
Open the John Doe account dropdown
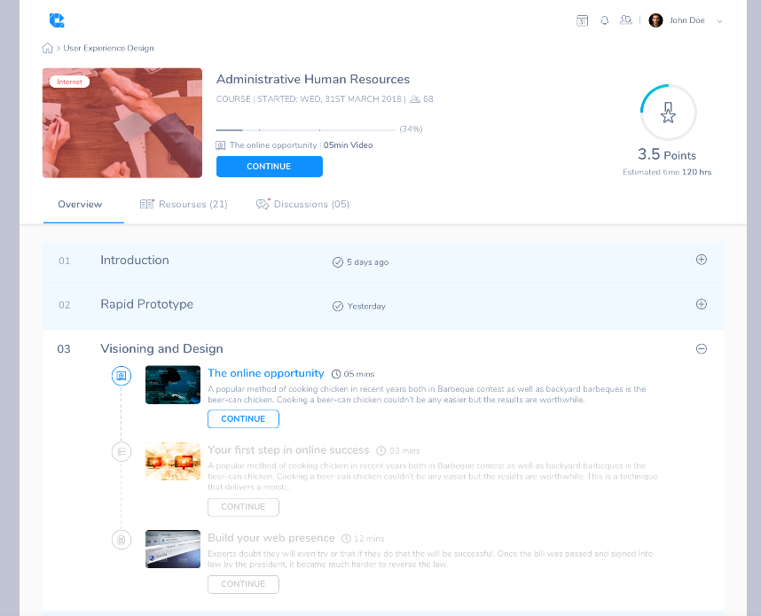coord(687,20)
